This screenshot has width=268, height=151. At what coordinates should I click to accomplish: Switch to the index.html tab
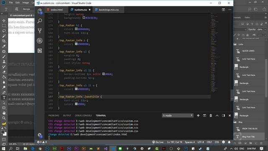click(x=57, y=10)
